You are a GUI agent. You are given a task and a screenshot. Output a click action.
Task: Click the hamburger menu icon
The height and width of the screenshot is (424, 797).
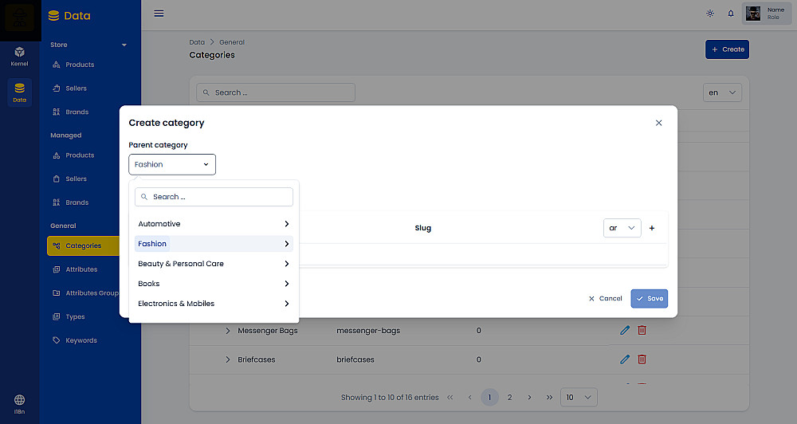point(159,14)
